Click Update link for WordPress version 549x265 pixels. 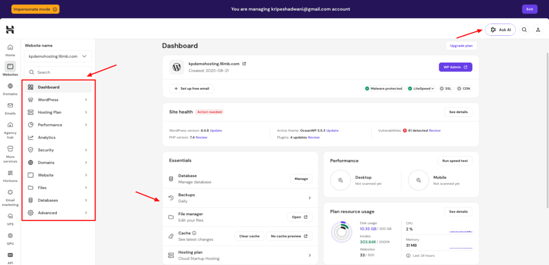216,131
